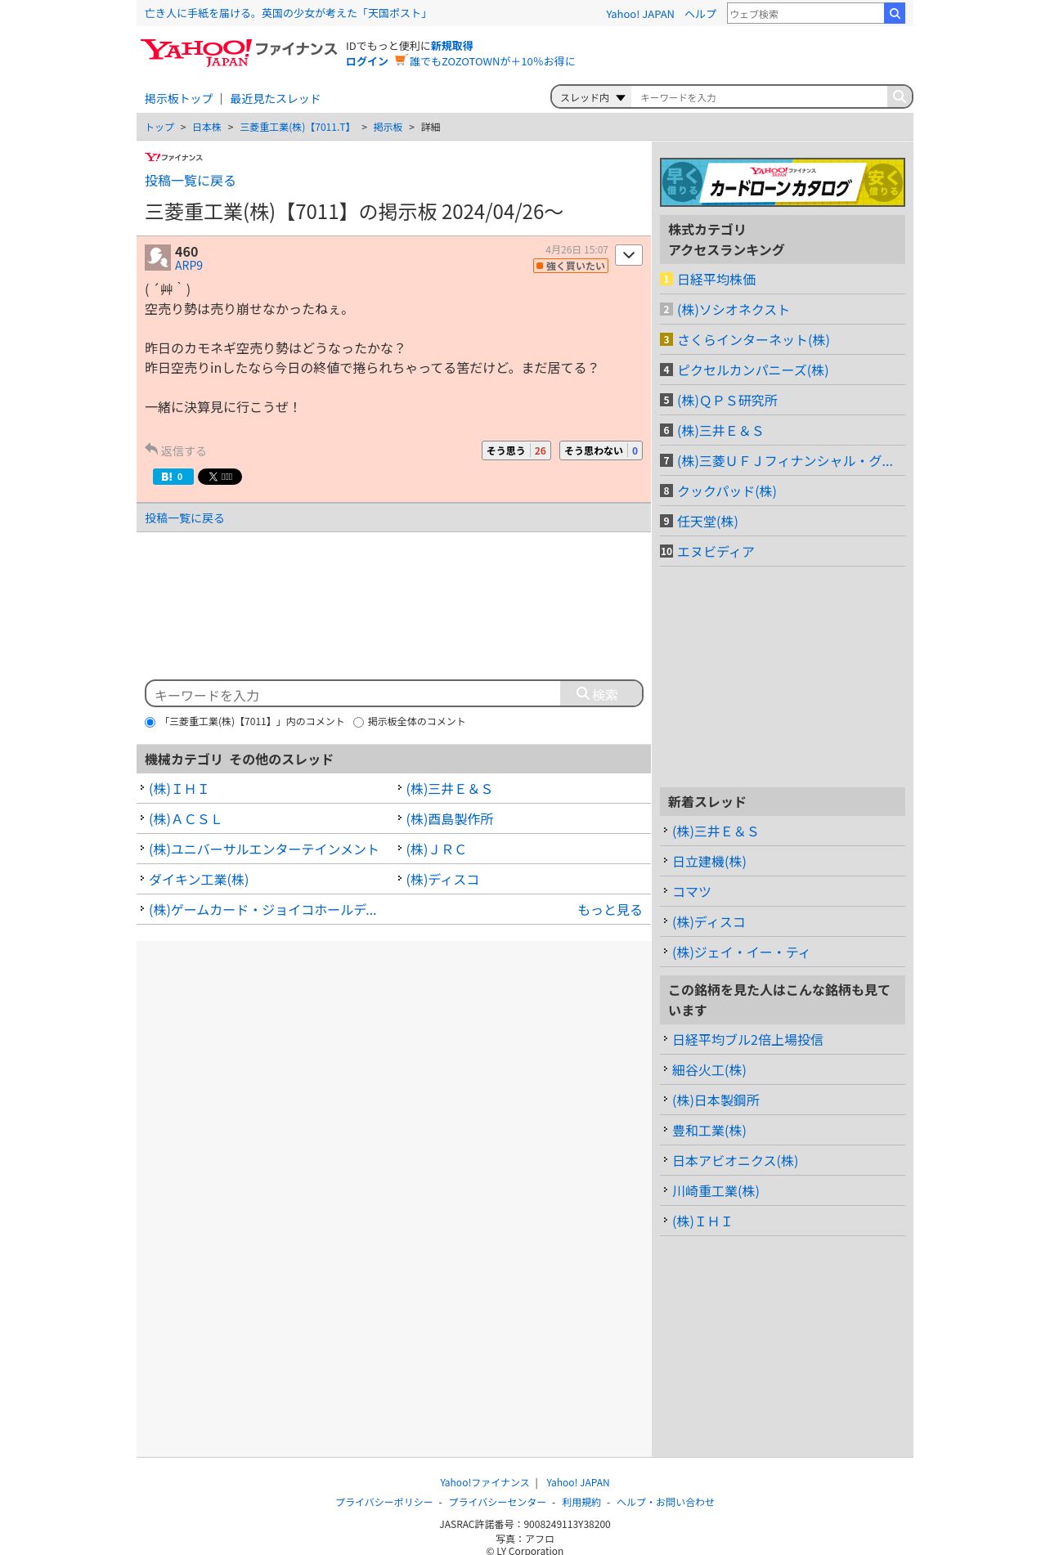The width and height of the screenshot is (1050, 1555).
Task: Open (株)ジェイ・イー・ティ in 新着スレッド
Action: (740, 952)
